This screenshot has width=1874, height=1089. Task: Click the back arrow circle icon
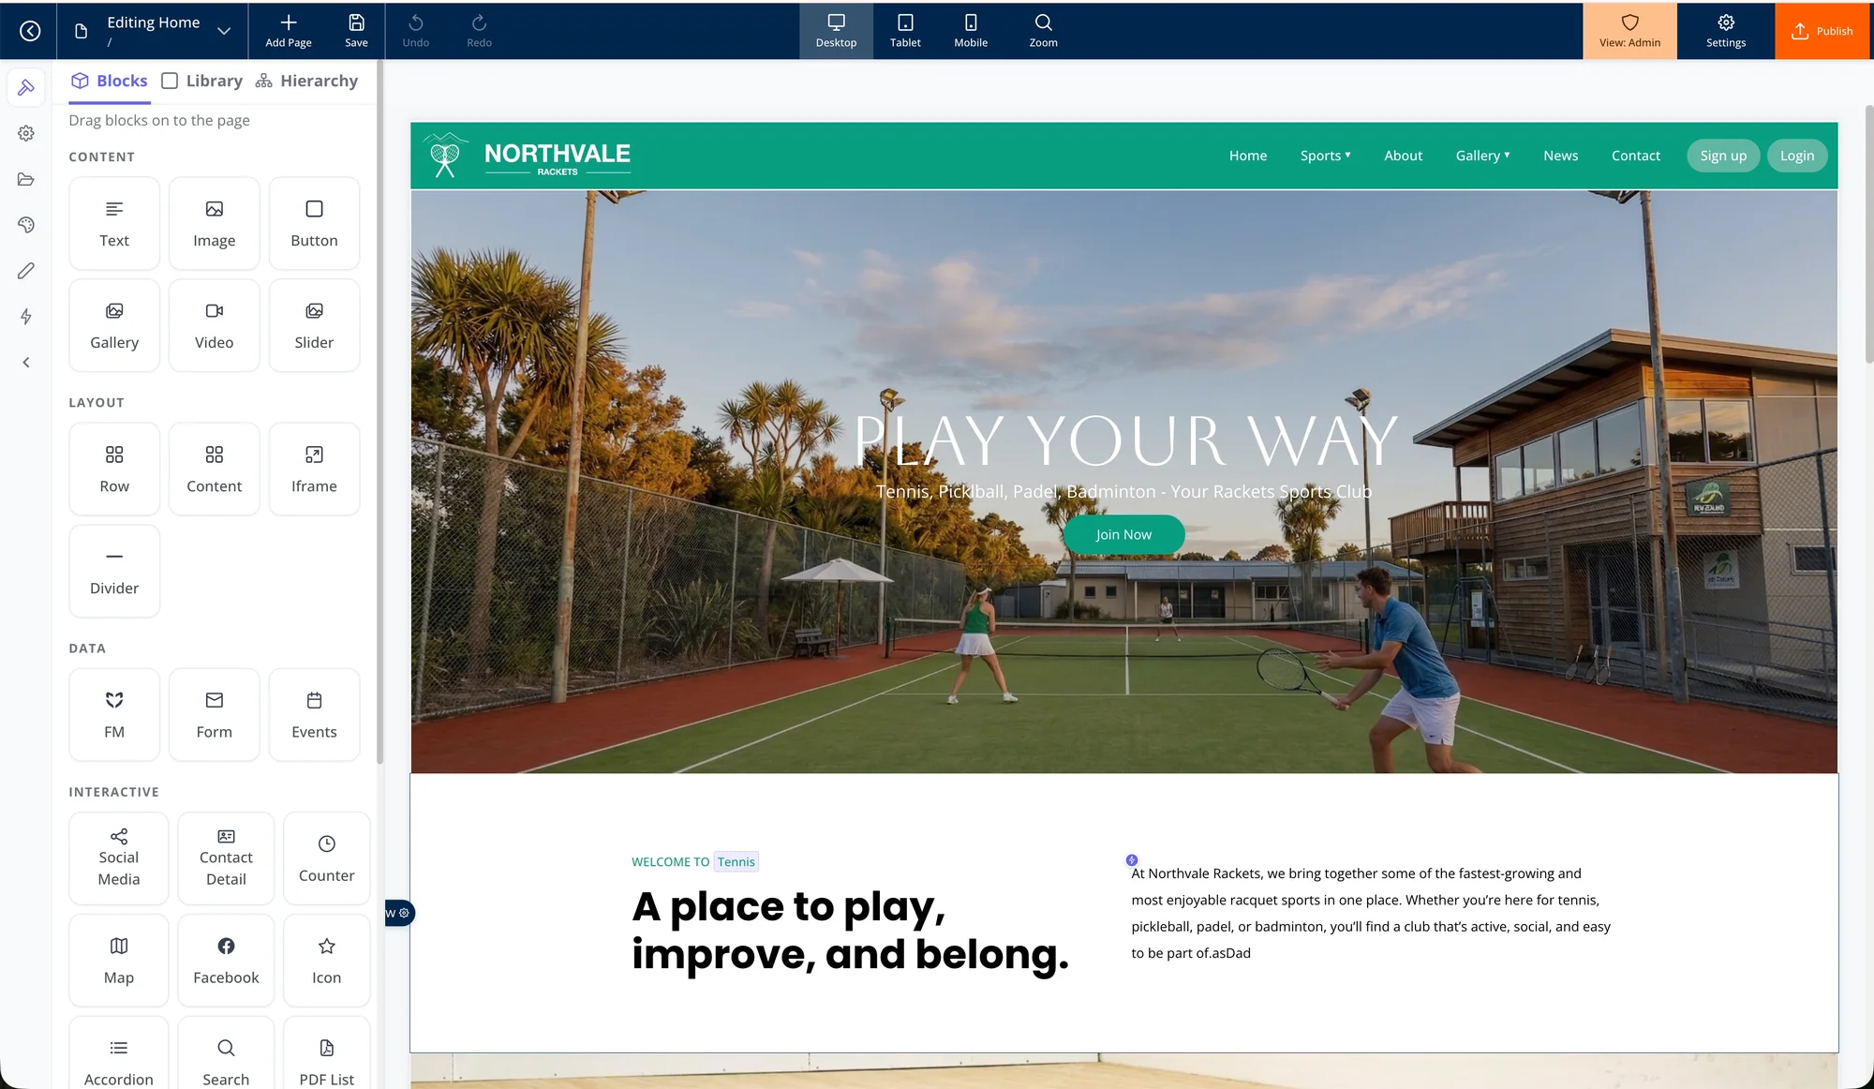(30, 31)
